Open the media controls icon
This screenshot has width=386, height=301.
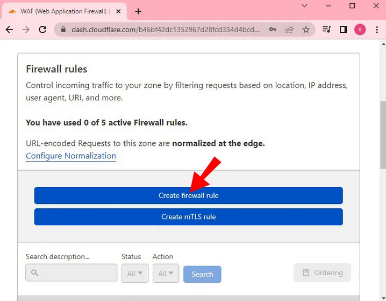(x=326, y=30)
